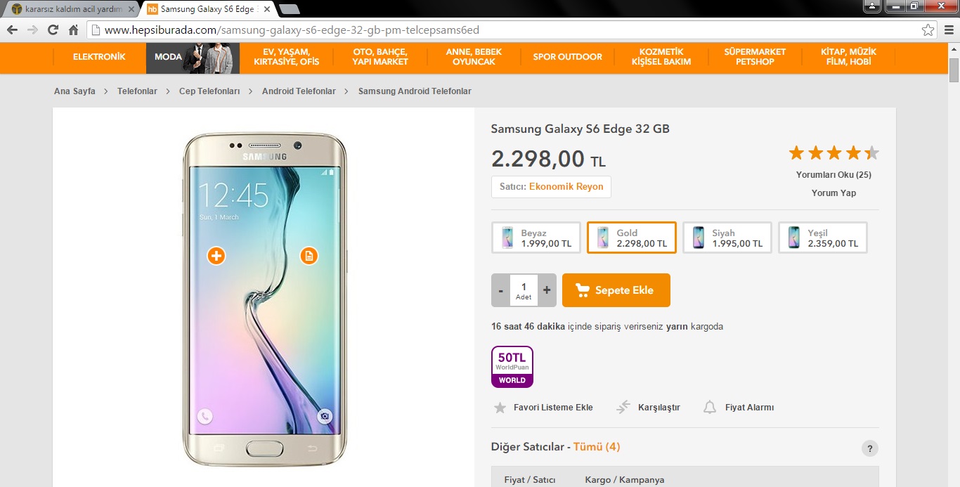Add product to cart with Sepete Ekle
The height and width of the screenshot is (487, 960).
(x=616, y=290)
